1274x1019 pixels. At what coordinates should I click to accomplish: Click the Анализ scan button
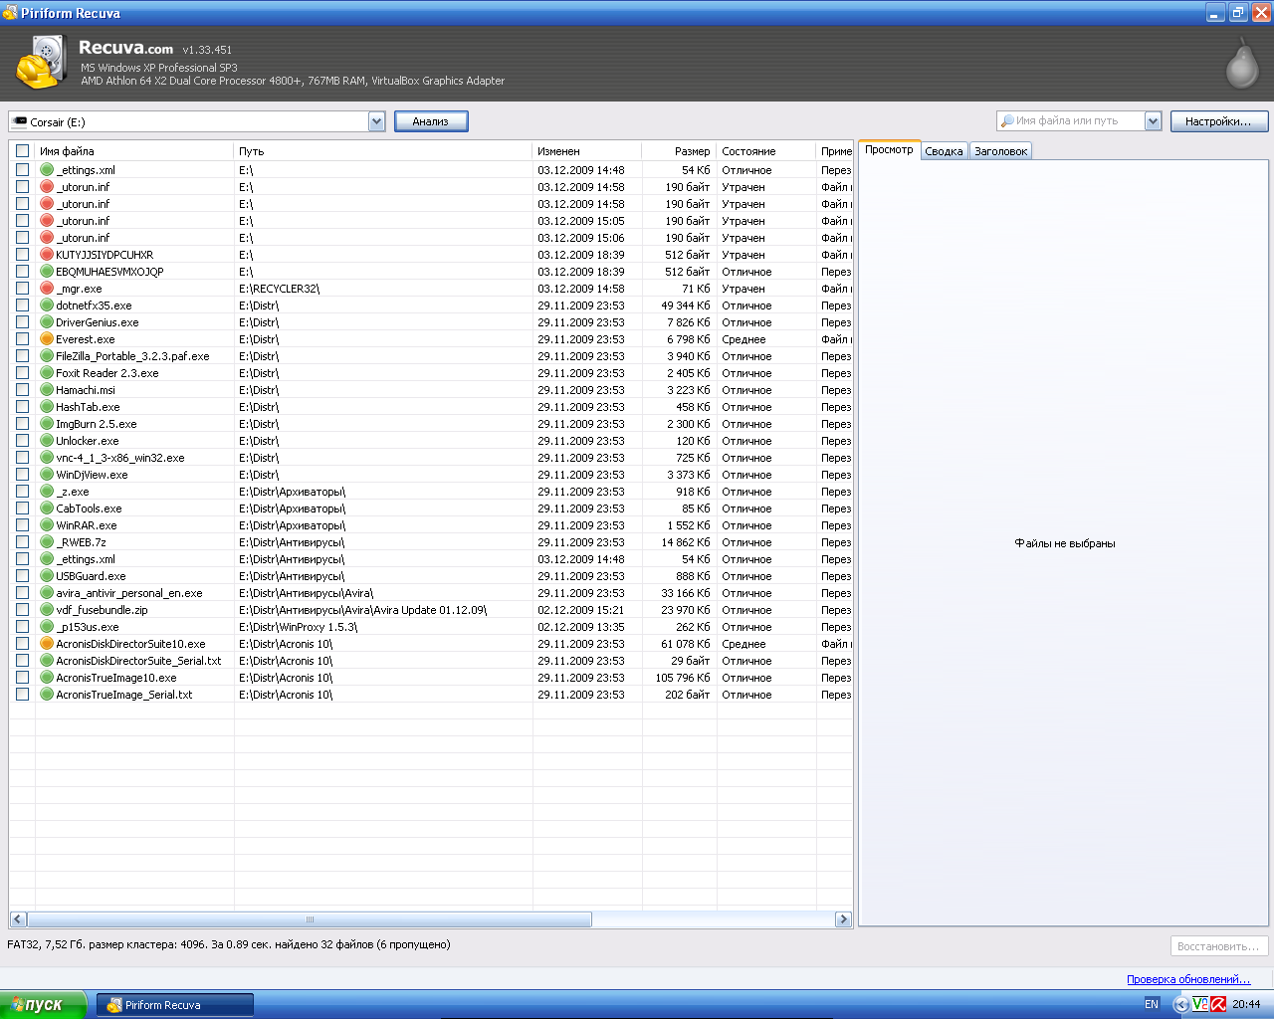pos(431,121)
